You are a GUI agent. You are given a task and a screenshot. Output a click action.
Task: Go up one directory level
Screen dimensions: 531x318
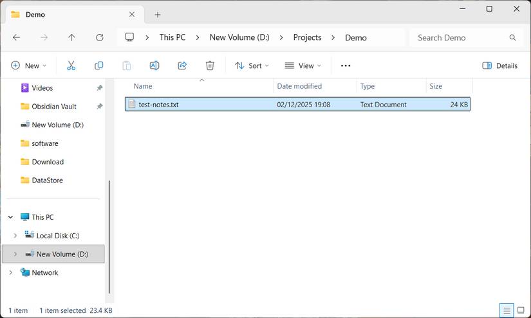pos(71,38)
